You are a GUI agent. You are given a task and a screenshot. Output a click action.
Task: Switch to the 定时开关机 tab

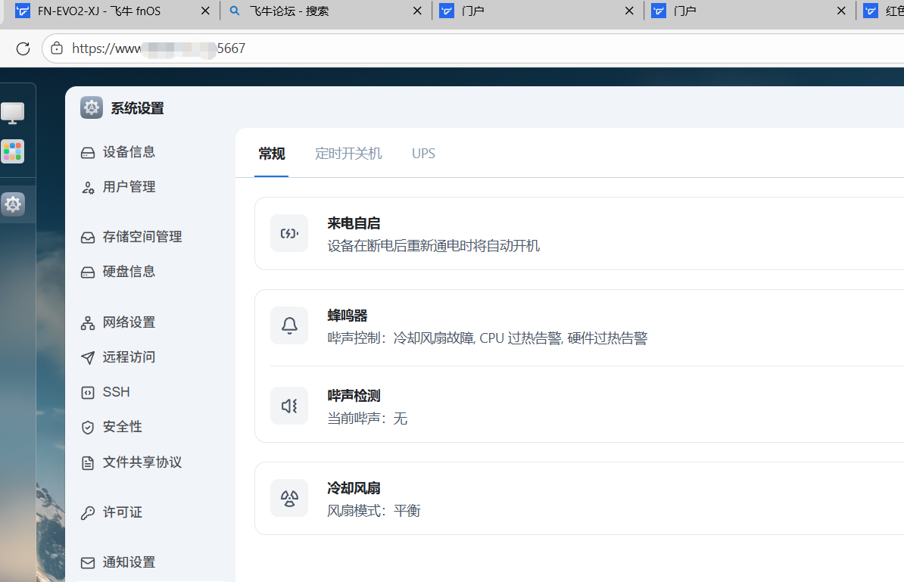pos(348,153)
